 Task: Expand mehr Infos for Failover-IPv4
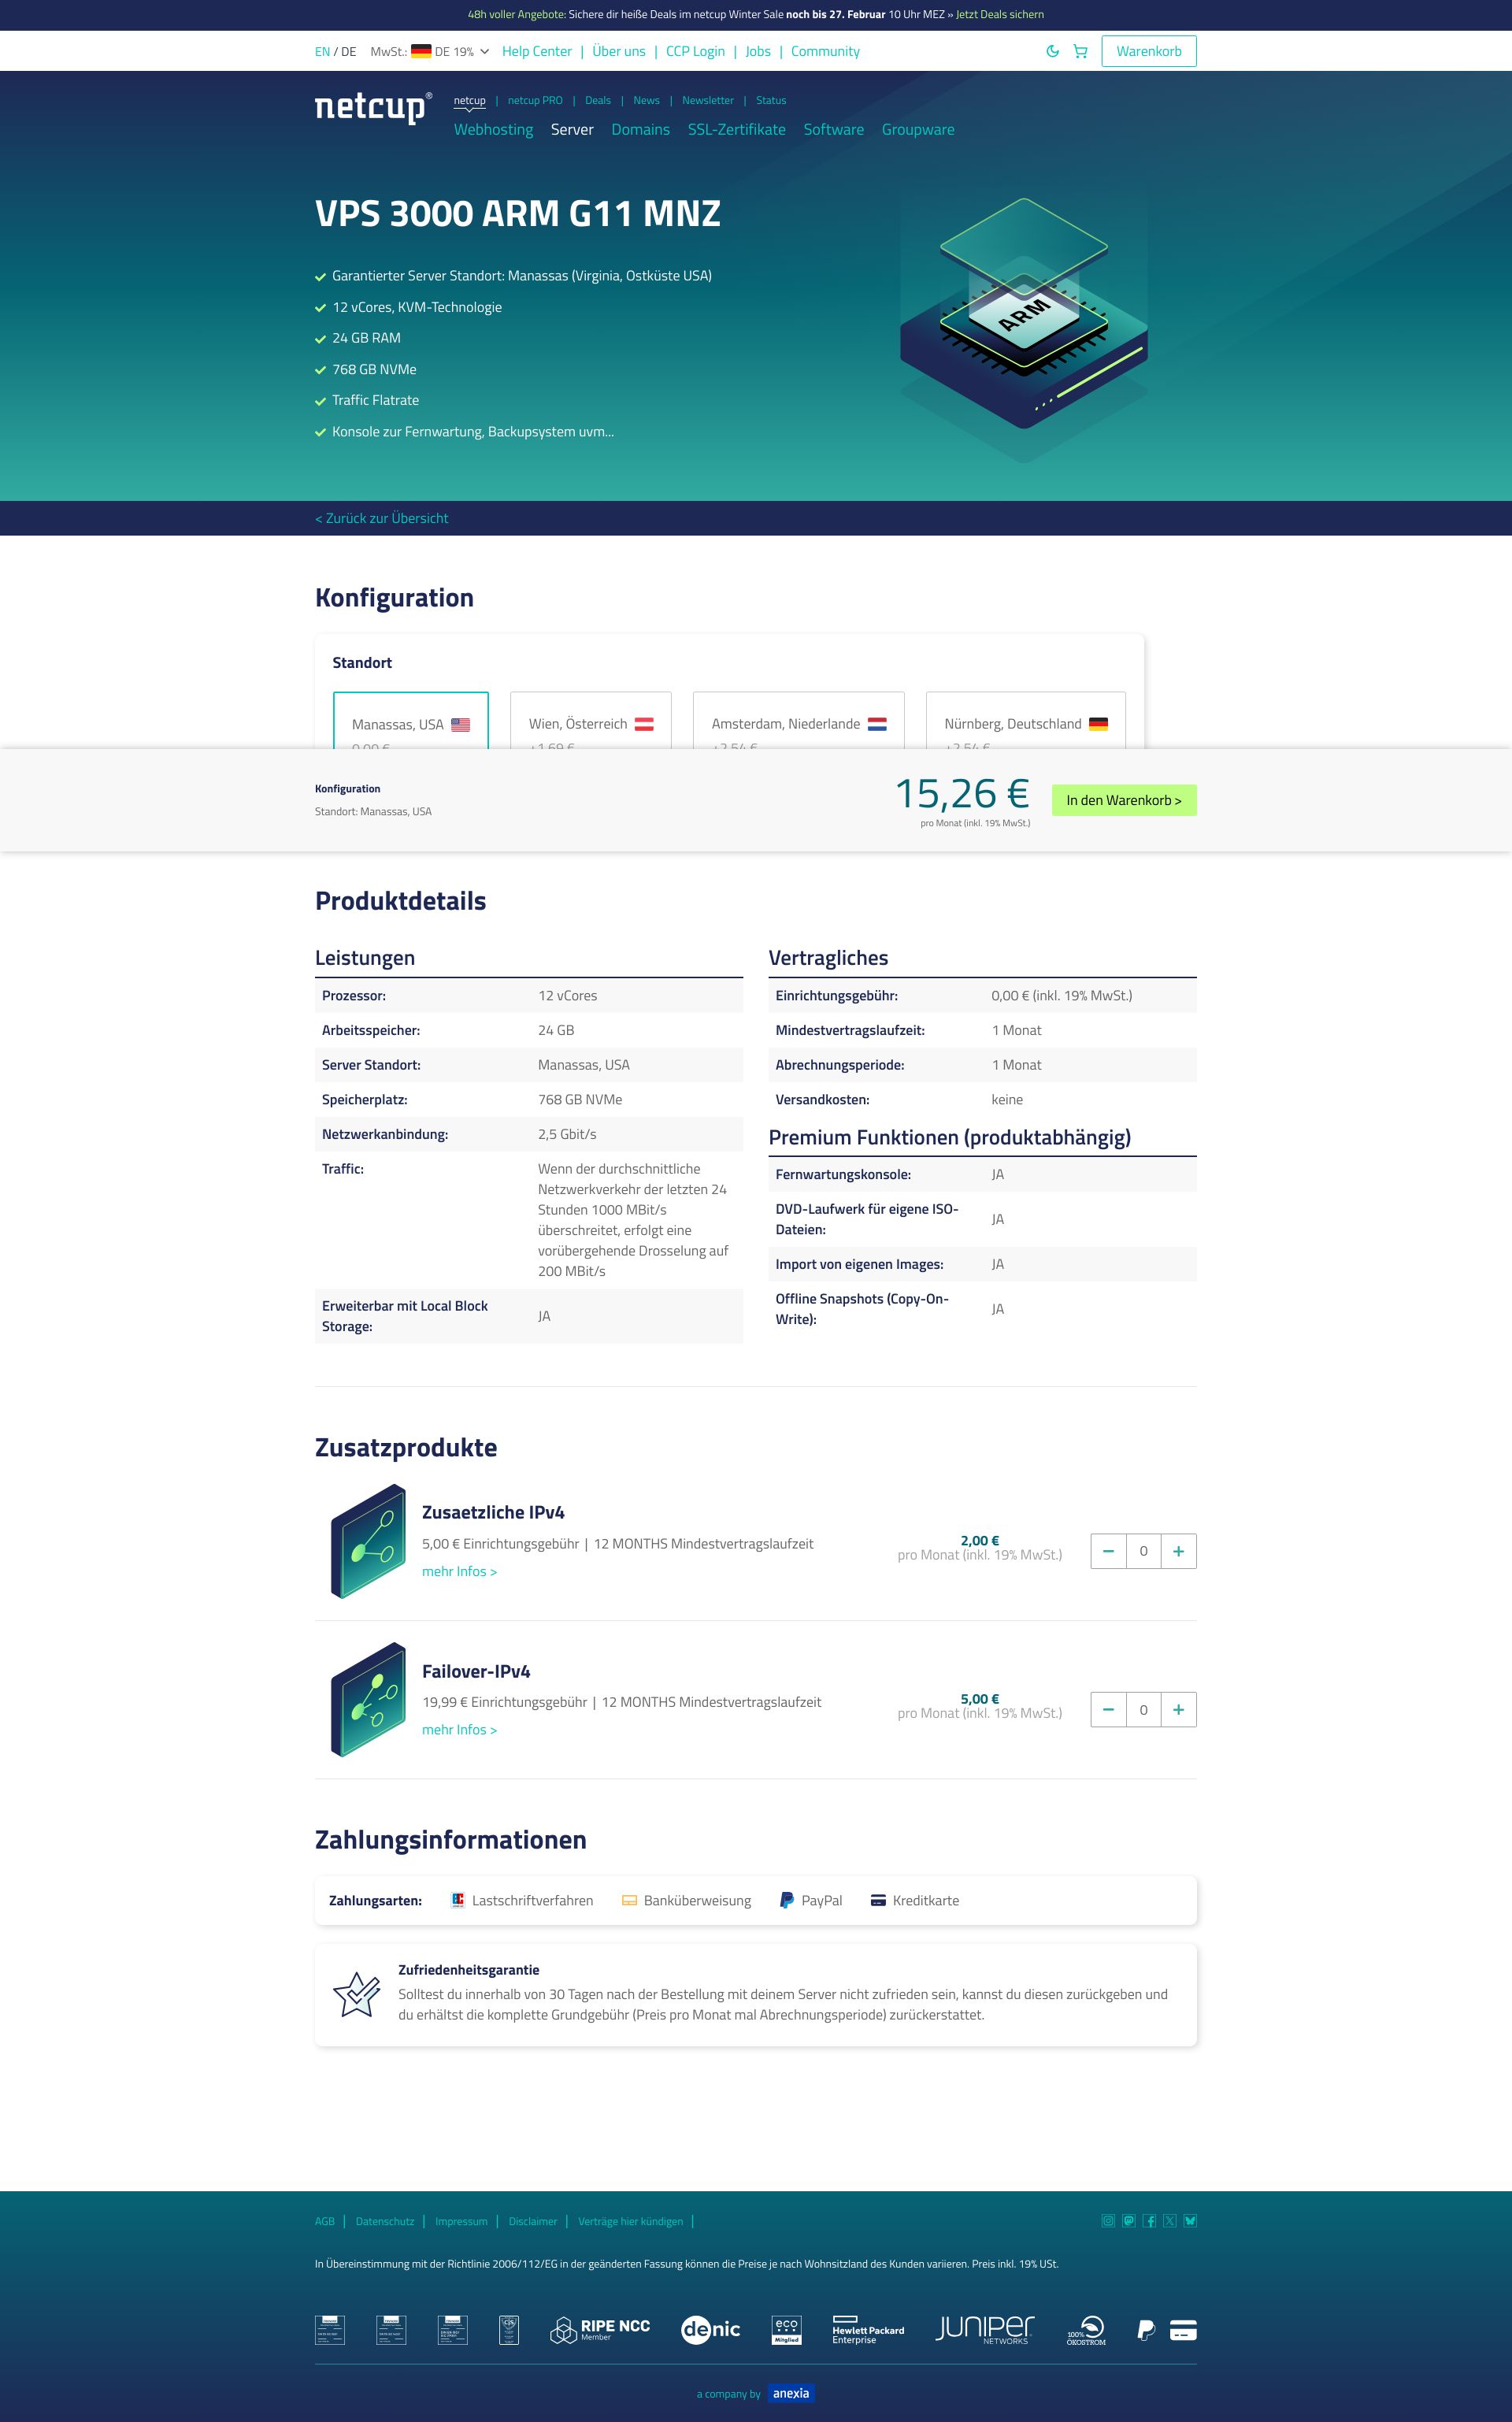[x=459, y=1729]
